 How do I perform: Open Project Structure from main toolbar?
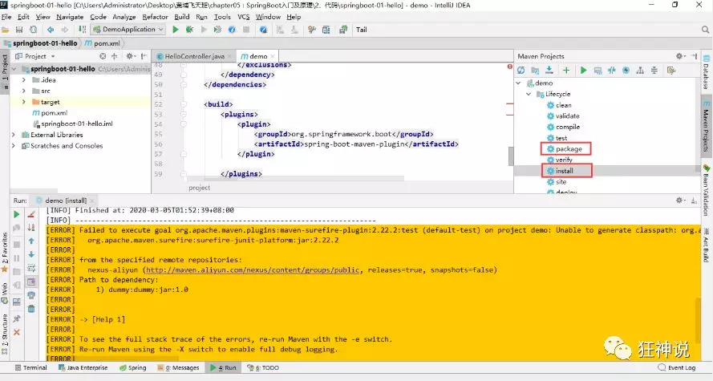click(326, 30)
